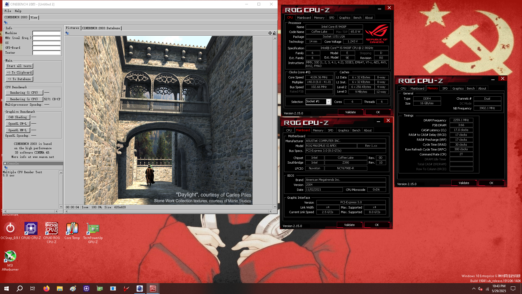522x294 pixels.
Task: Click the move crosshair icon above the picture
Action: [270, 33]
